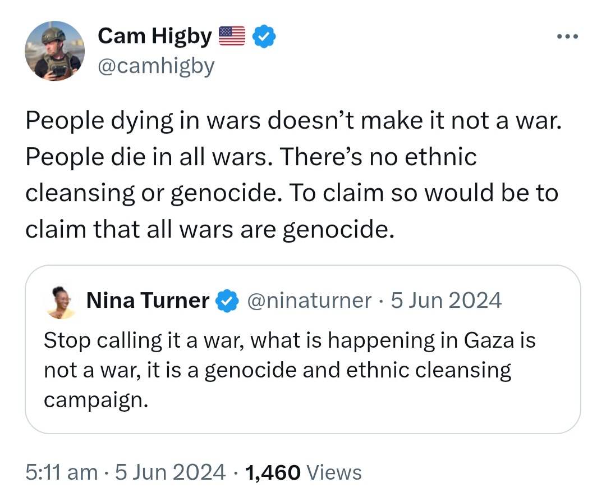Open the three-dot more options menu
This screenshot has height=496, width=606.
coord(567,37)
